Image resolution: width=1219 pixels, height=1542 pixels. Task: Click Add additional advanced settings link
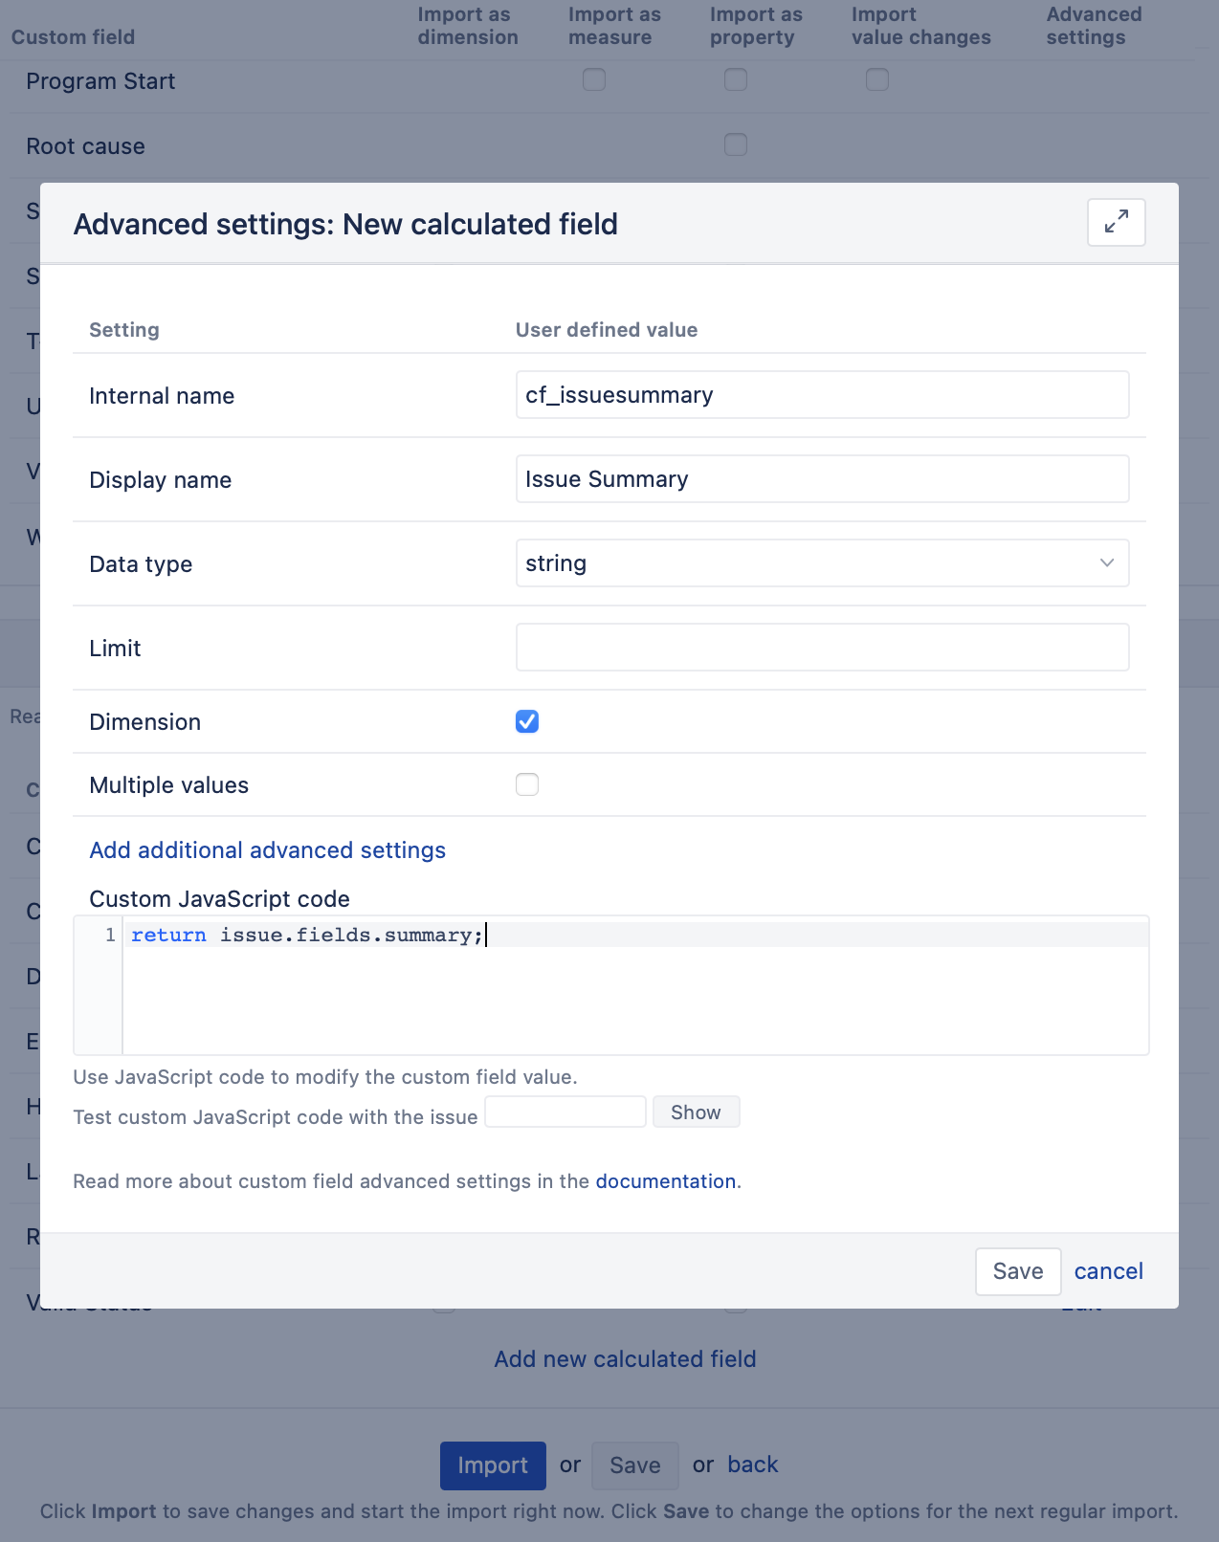[267, 849]
